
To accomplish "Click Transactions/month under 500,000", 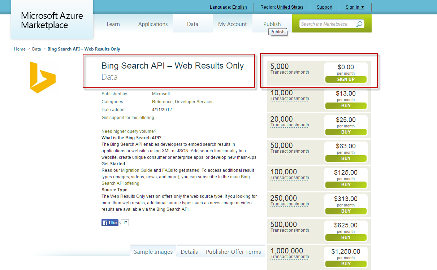I will (x=290, y=230).
